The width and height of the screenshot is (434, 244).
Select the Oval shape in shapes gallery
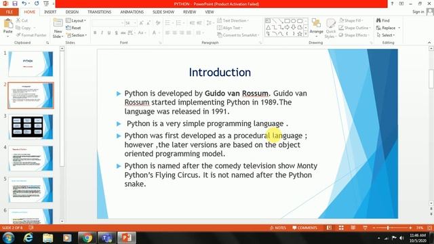(x=293, y=21)
